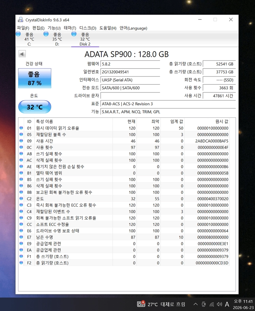Select the Disk 2 tab
Image resolution: width=255 pixels, height=311 pixels.
point(85,39)
